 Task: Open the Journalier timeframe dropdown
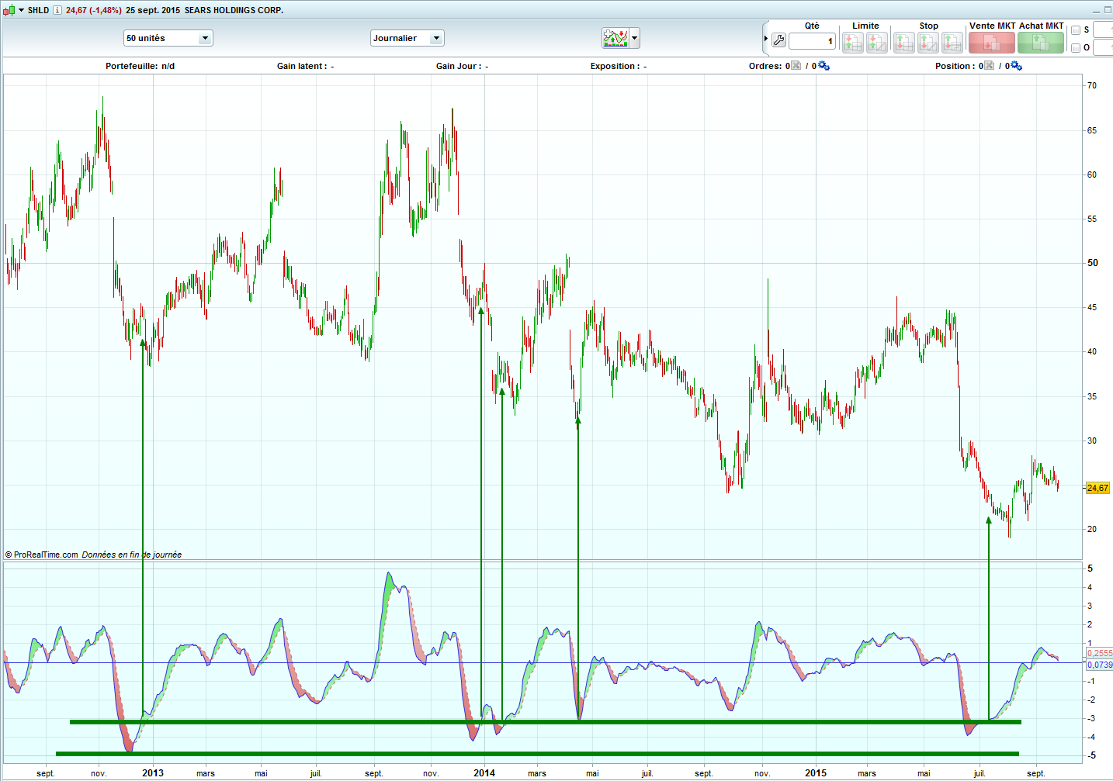tap(437, 38)
